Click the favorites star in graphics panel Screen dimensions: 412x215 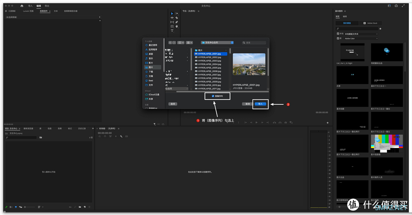[x=380, y=29]
